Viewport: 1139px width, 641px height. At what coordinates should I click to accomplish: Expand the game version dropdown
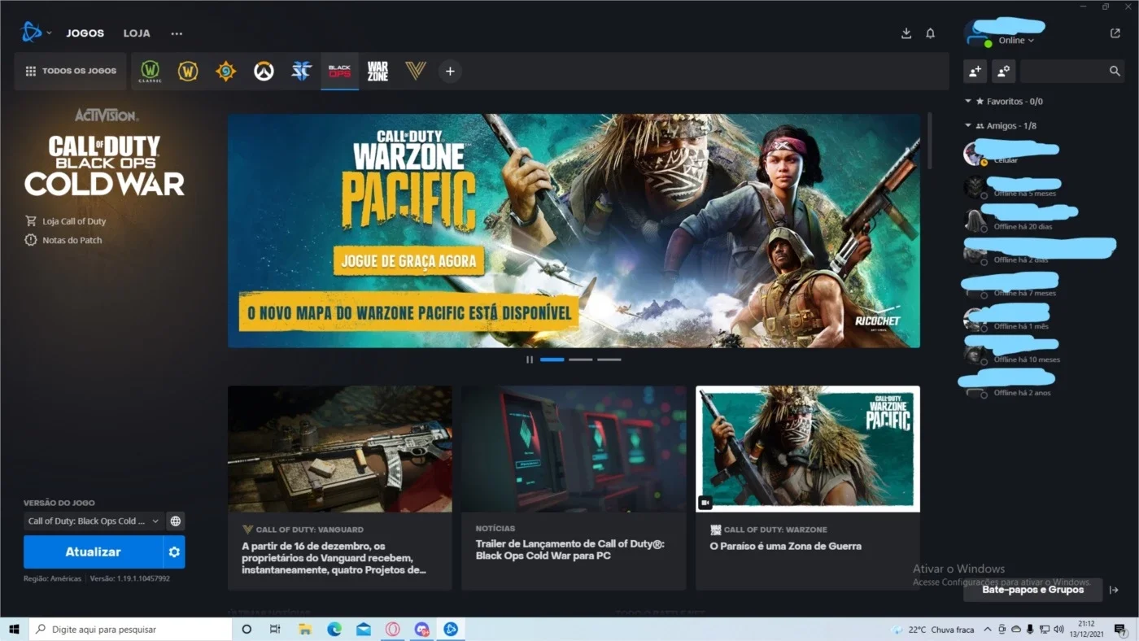point(94,521)
